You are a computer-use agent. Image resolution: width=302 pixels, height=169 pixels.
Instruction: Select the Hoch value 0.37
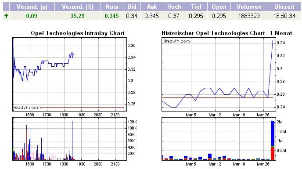click(x=174, y=16)
